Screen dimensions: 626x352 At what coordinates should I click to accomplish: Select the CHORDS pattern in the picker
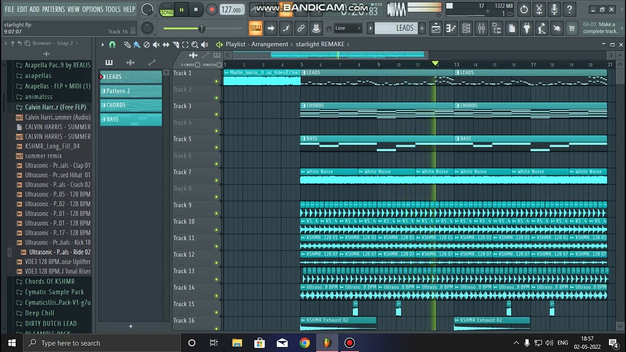pyautogui.click(x=131, y=105)
